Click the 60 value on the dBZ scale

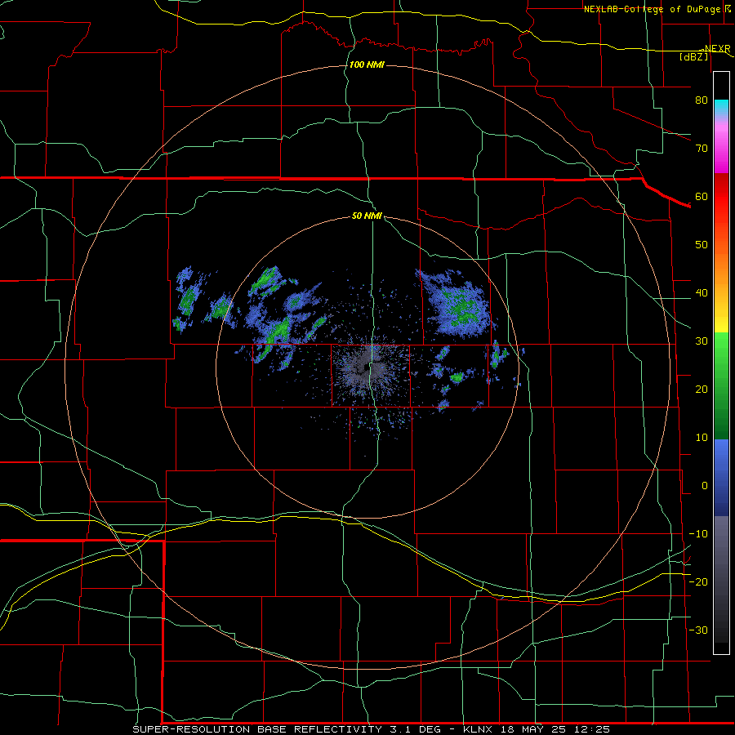click(702, 196)
